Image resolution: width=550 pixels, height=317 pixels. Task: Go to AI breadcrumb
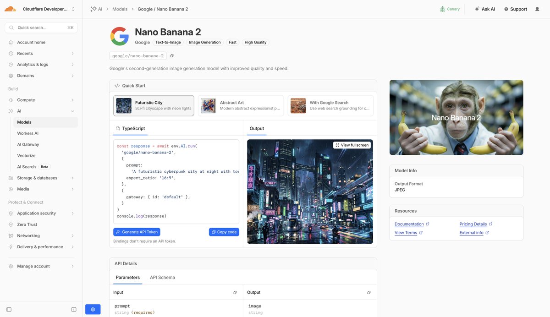point(96,9)
